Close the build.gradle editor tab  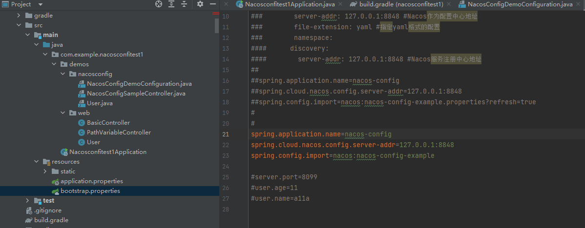449,4
